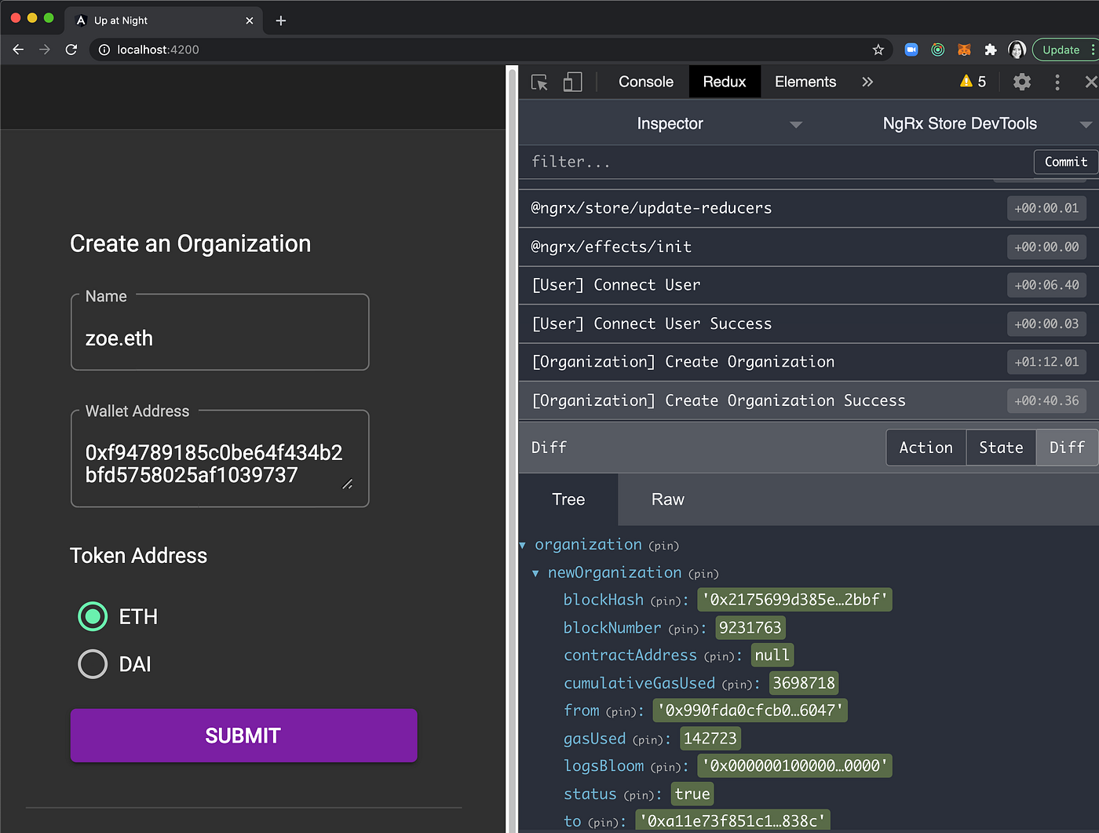Open the Zoom camera extension icon
The width and height of the screenshot is (1099, 833).
(911, 49)
